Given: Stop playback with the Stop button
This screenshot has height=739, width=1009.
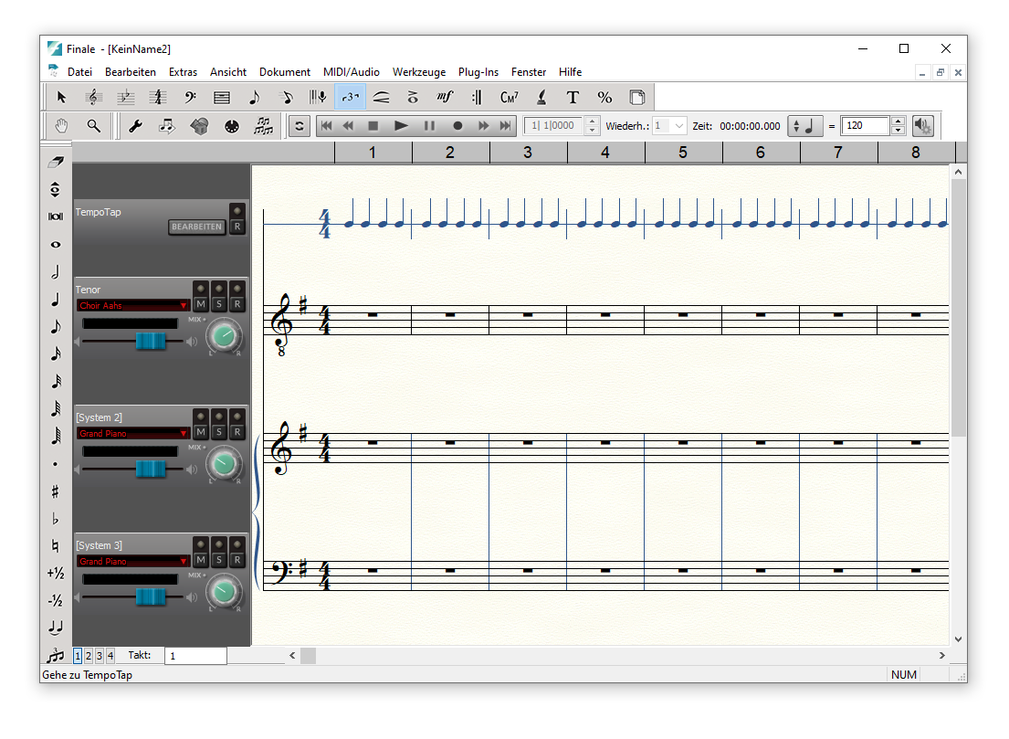Looking at the screenshot, I should point(373,125).
